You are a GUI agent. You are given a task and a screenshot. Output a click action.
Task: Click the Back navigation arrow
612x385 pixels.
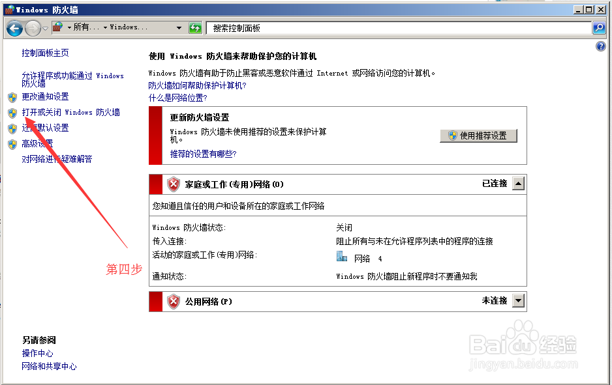(14, 28)
